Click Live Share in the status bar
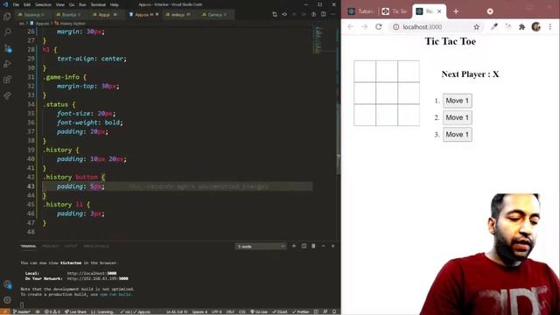The image size is (560, 315). coord(76,311)
